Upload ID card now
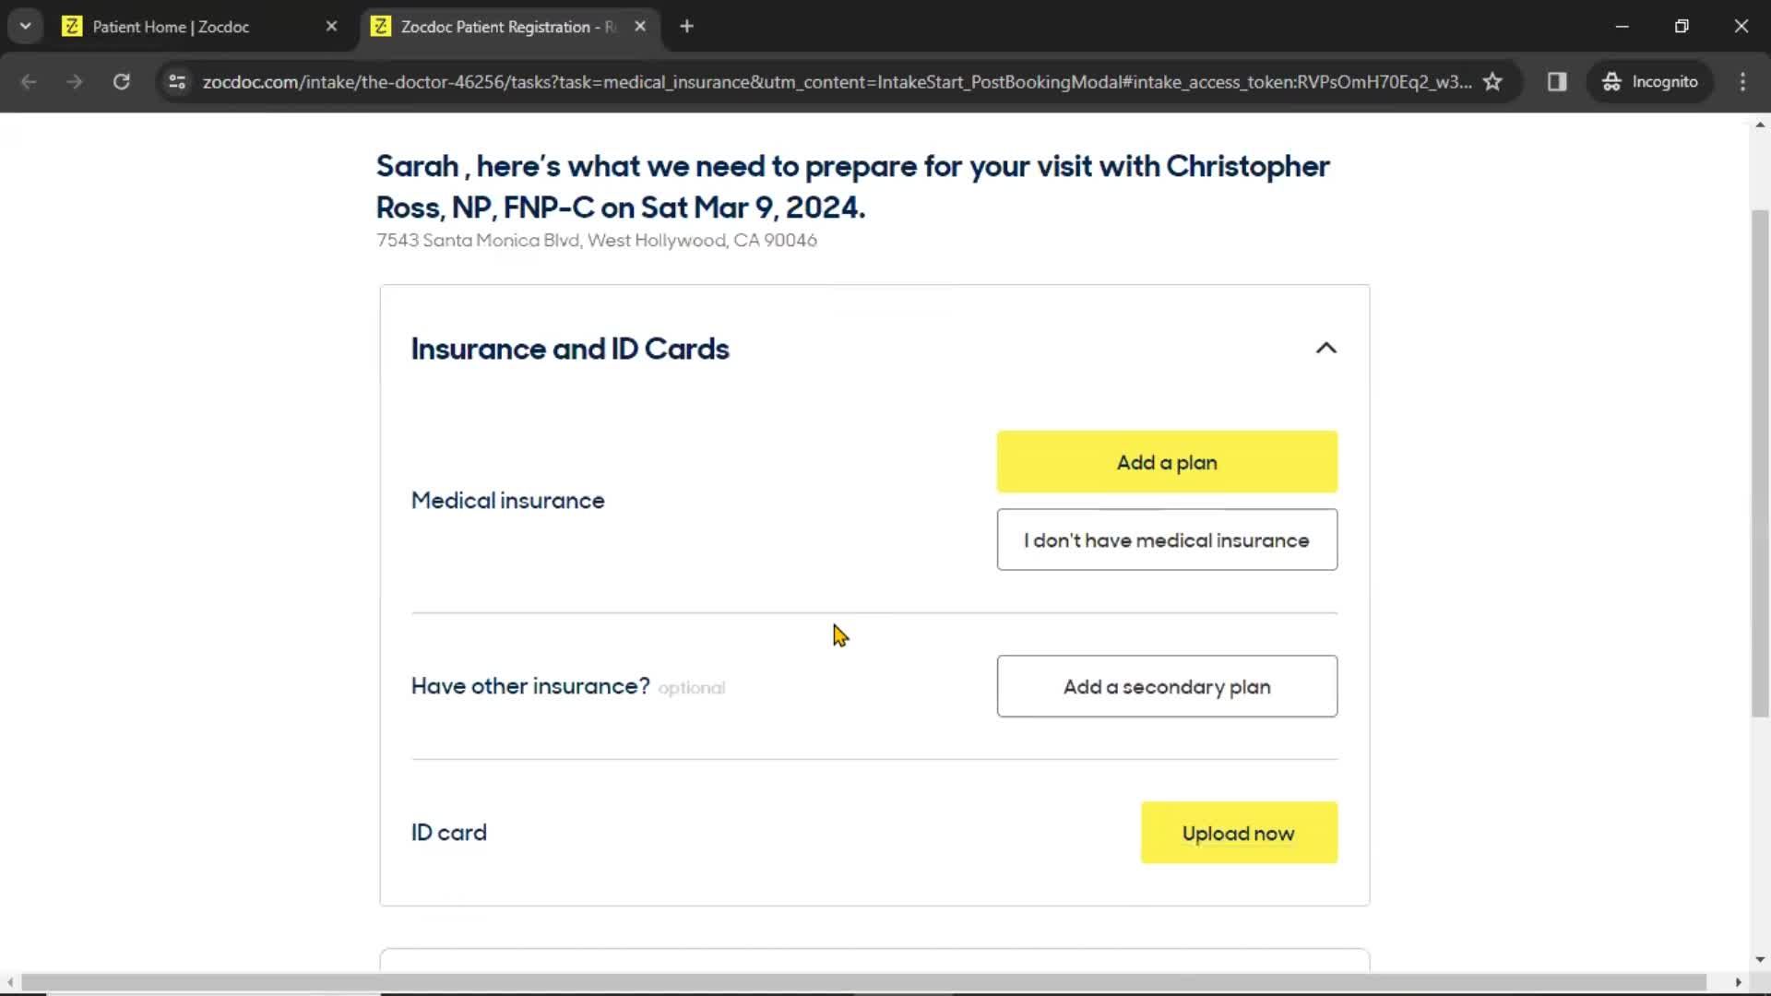 click(1238, 832)
